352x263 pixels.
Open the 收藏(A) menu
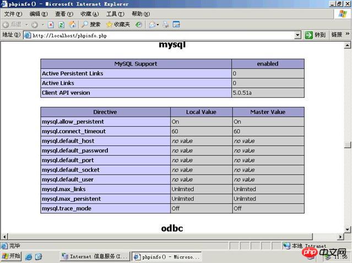[90, 14]
